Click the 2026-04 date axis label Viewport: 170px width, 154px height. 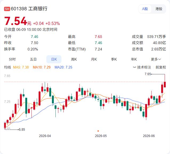click(x=45, y=136)
